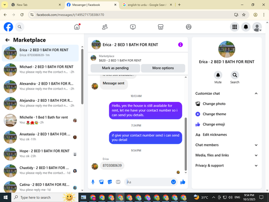Image resolution: width=269 pixels, height=202 pixels.
Task: Click the chat messages scrollbar
Action: coord(186,144)
